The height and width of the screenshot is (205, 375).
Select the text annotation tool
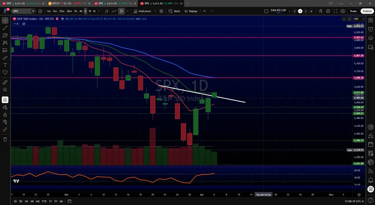pos(5,65)
